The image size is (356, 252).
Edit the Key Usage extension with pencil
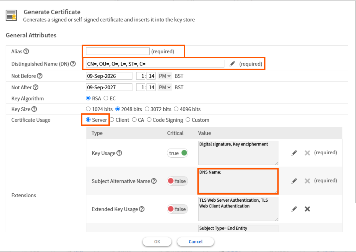click(294, 153)
